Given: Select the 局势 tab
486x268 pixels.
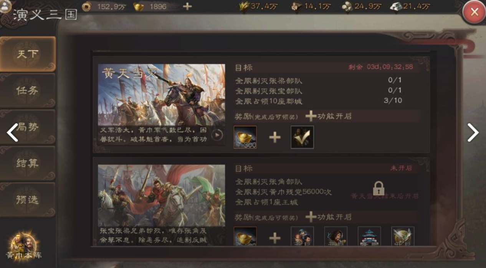Looking at the screenshot, I should (x=28, y=127).
